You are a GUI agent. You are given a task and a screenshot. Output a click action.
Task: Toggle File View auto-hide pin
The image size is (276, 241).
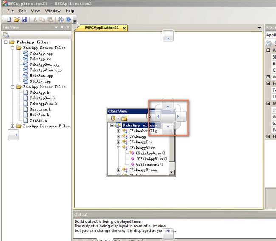coord(62,27)
